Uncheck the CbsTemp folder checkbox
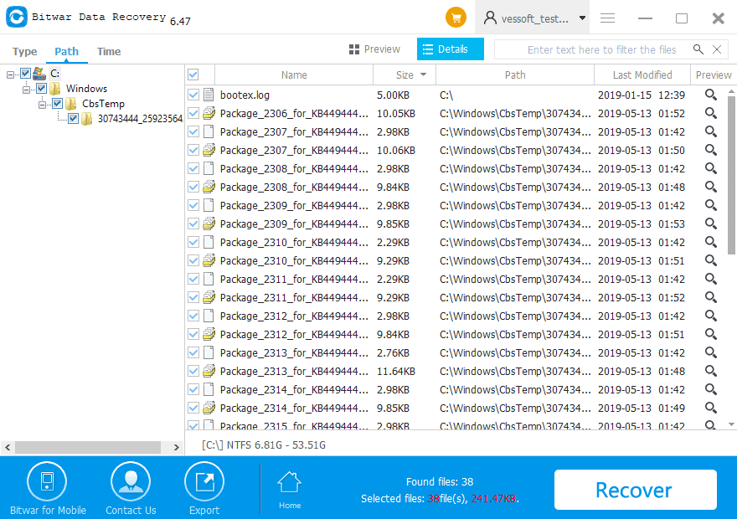This screenshot has width=737, height=519. (x=57, y=103)
